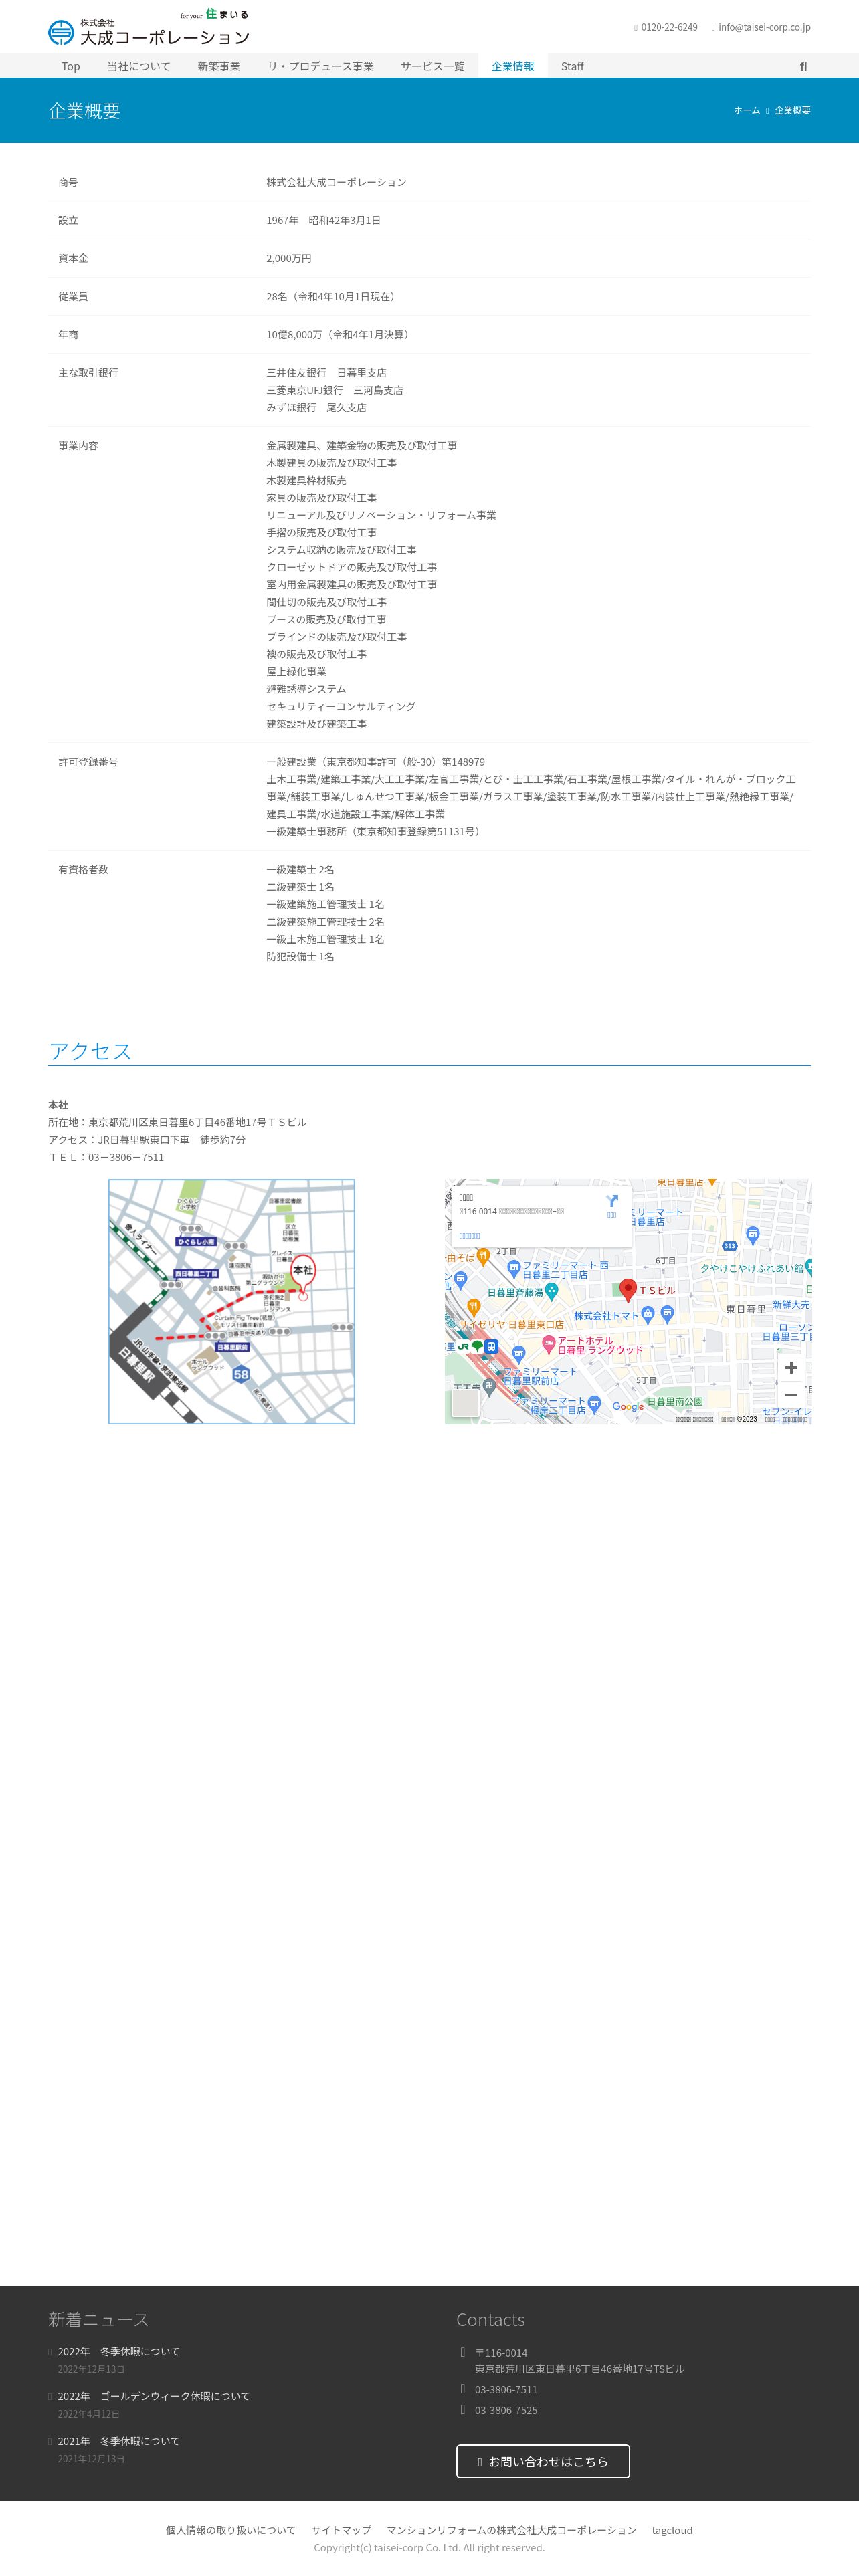Click the illustrated access map image
859x2576 pixels.
232,1301
